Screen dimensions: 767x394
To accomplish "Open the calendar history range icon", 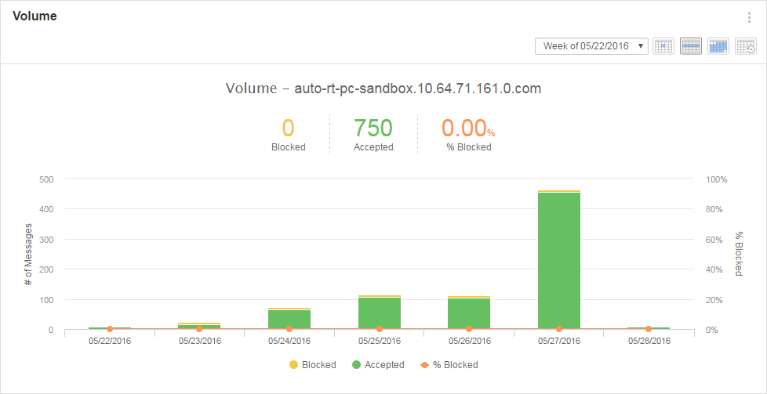I will pos(746,46).
